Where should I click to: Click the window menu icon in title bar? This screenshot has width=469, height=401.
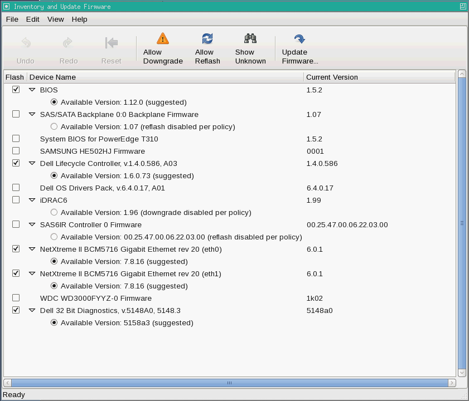(x=6, y=6)
